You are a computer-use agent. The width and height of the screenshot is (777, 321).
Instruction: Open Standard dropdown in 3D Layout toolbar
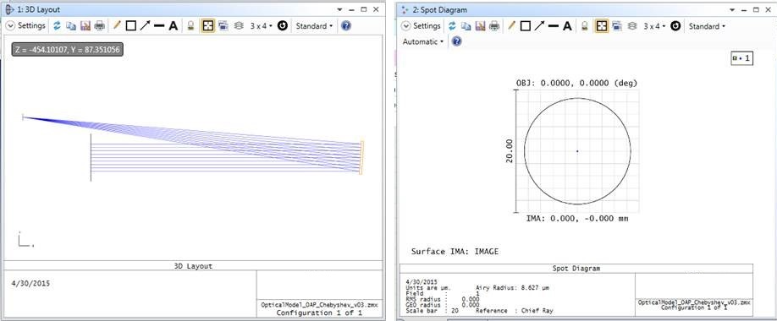coord(314,25)
